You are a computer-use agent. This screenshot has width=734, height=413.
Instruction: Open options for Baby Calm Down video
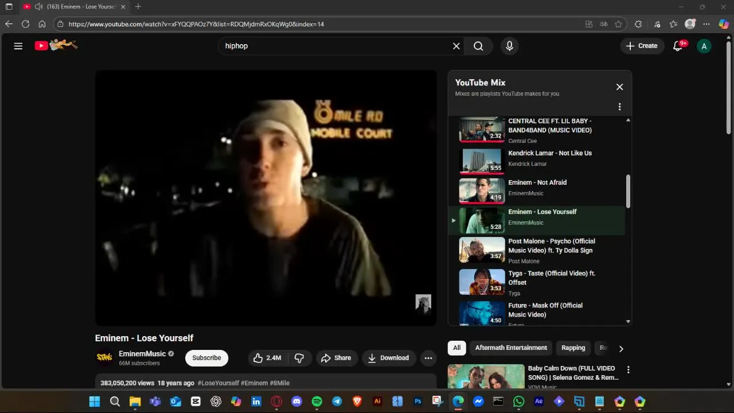pos(628,370)
